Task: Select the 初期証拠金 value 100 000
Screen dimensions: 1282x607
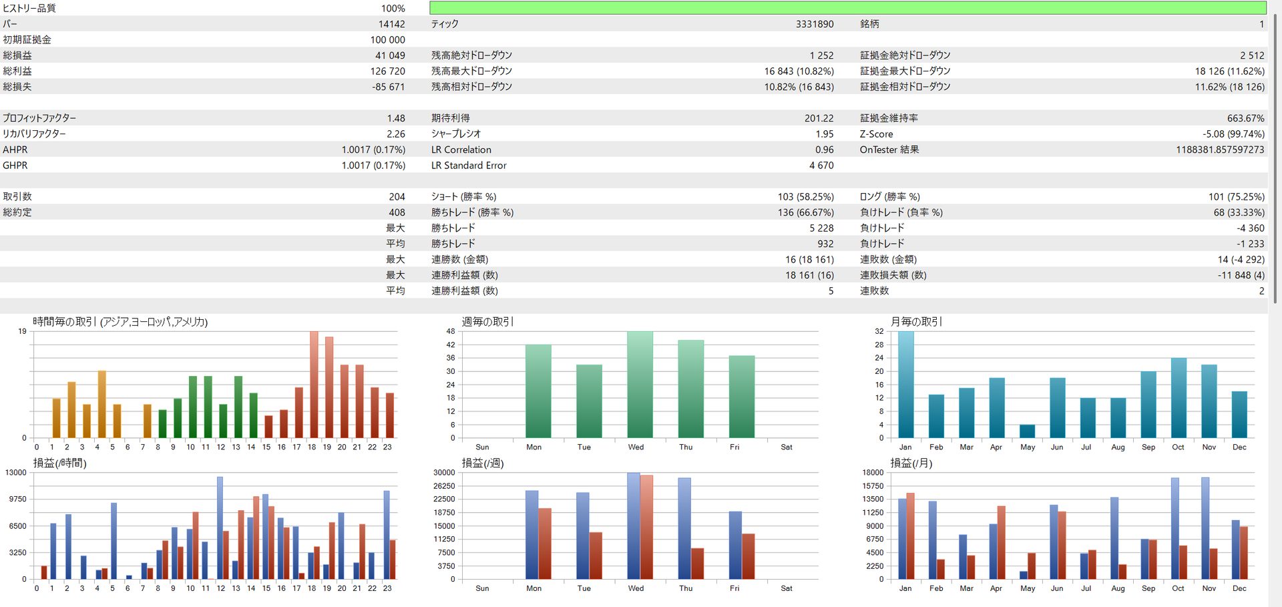Action: 387,40
